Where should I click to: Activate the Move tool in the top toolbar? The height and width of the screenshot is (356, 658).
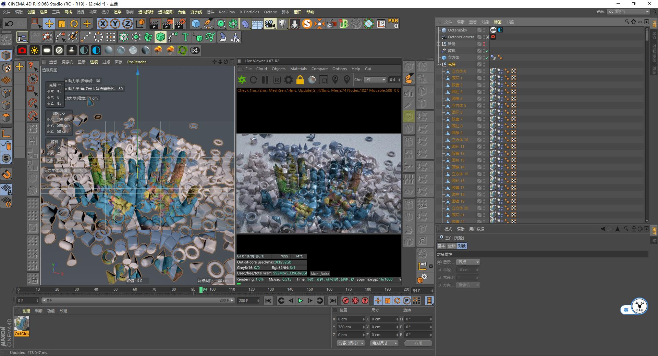(x=49, y=24)
